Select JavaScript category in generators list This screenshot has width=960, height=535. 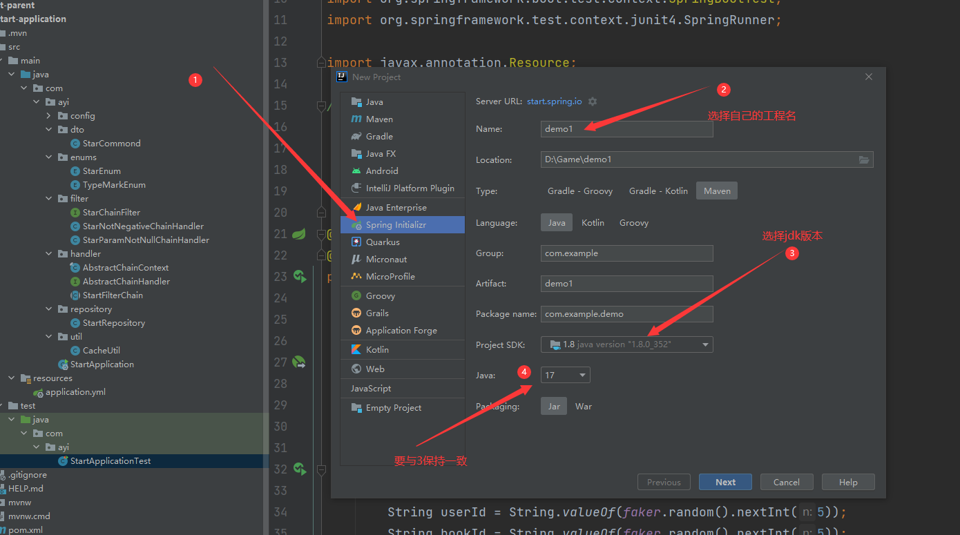pos(403,388)
